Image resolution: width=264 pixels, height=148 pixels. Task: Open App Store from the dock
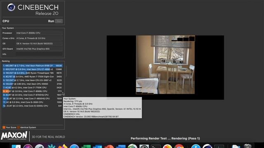click(196, 146)
